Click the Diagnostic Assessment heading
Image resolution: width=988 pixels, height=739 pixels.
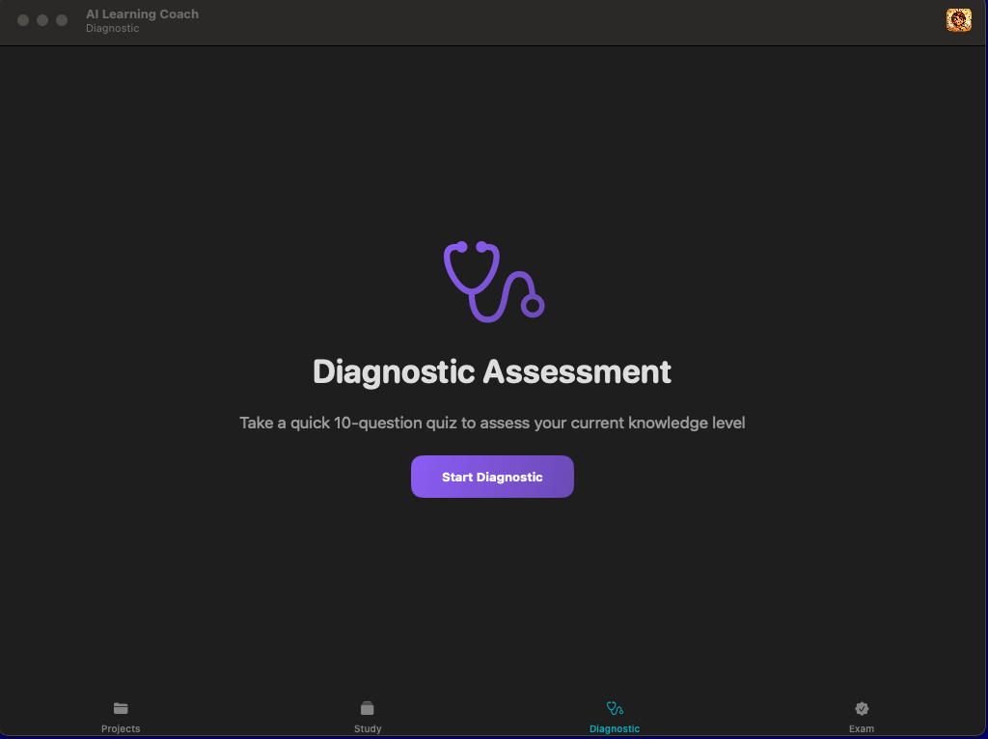pyautogui.click(x=492, y=371)
